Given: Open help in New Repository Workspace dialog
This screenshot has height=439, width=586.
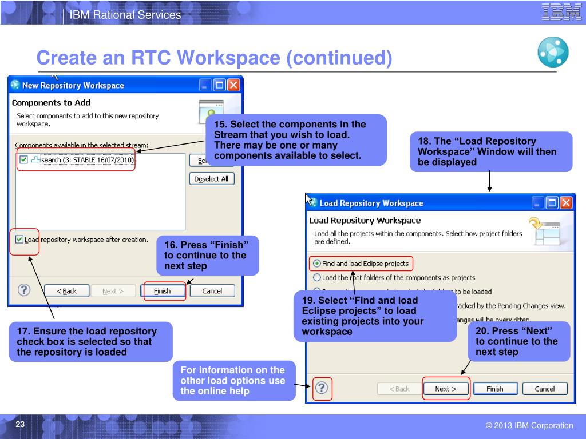Looking at the screenshot, I should (24, 290).
